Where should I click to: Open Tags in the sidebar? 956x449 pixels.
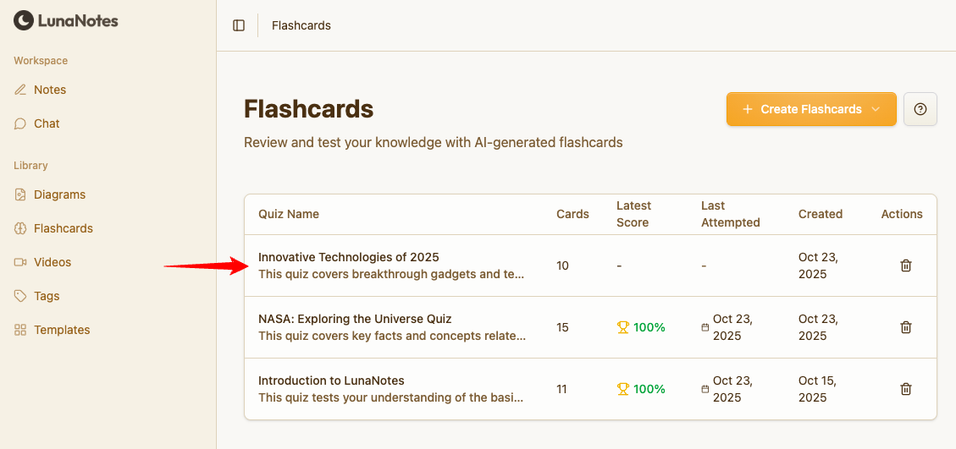(x=47, y=296)
